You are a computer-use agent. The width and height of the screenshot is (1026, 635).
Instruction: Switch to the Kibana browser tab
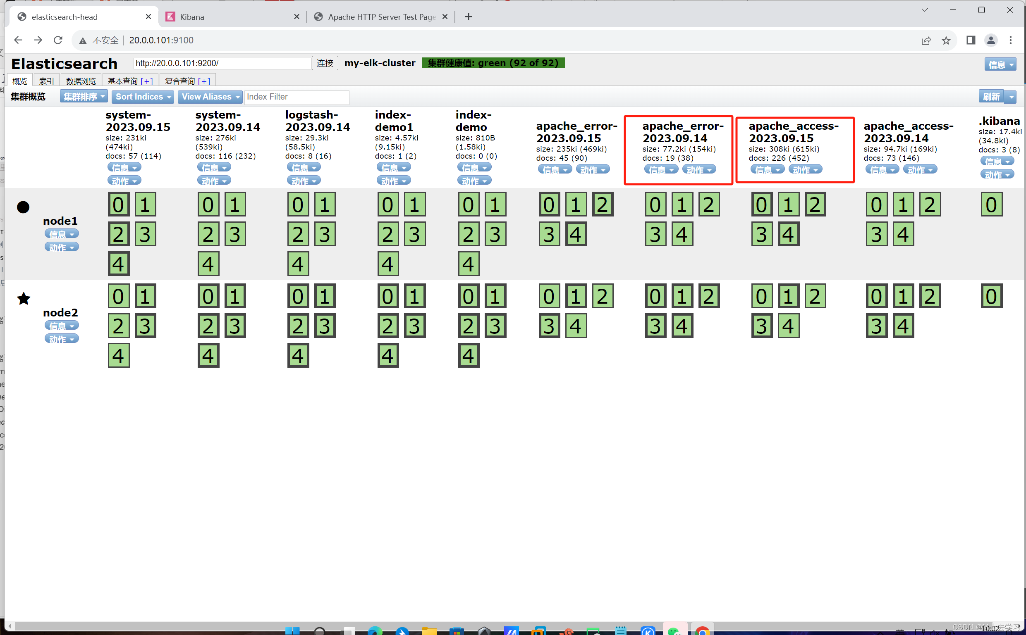(x=232, y=17)
